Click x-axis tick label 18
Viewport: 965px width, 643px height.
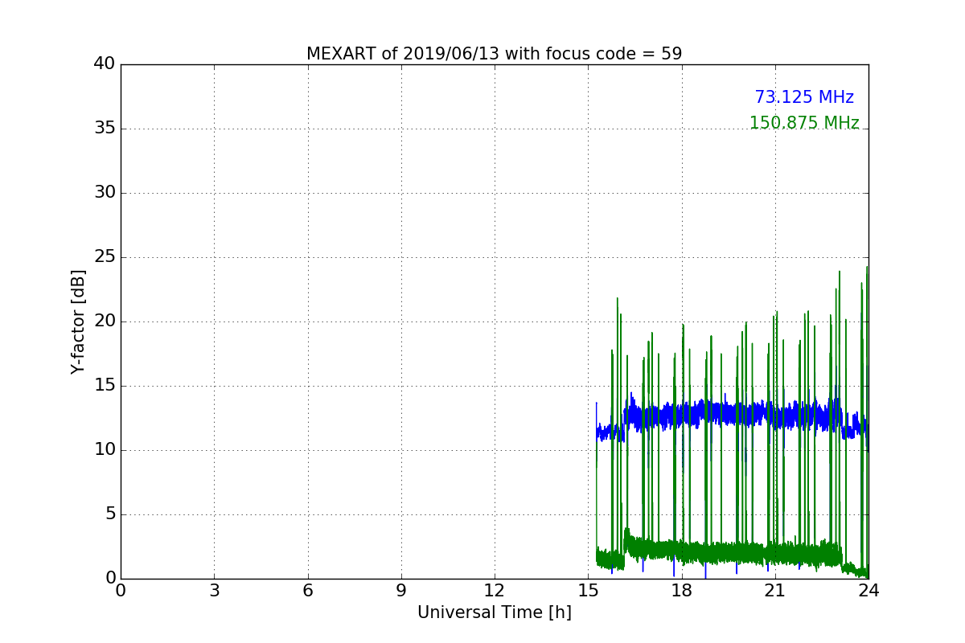tap(681, 591)
